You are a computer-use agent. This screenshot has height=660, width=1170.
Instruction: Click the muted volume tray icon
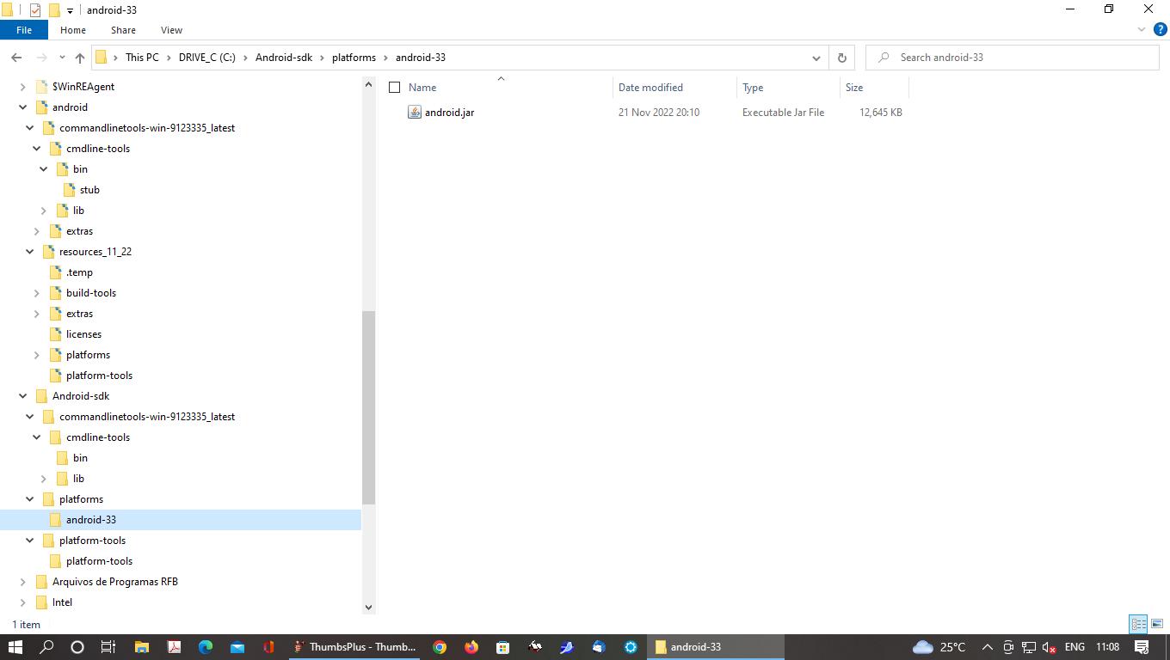(x=1050, y=647)
